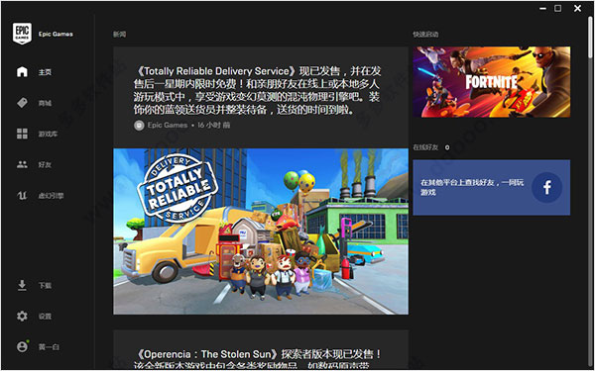Open the downloads (下载) arrow icon

coord(22,286)
